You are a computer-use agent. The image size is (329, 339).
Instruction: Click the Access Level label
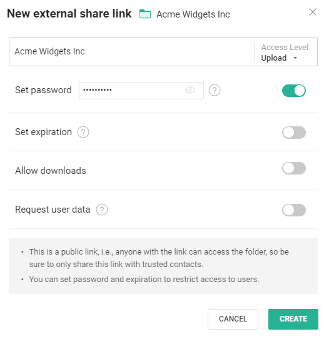pos(285,47)
